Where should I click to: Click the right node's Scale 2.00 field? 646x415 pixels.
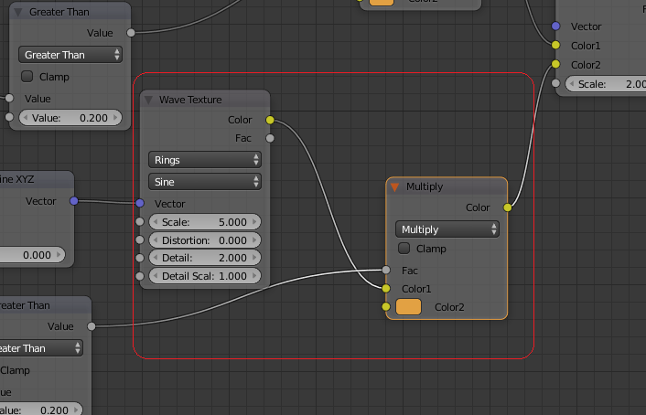coord(606,84)
